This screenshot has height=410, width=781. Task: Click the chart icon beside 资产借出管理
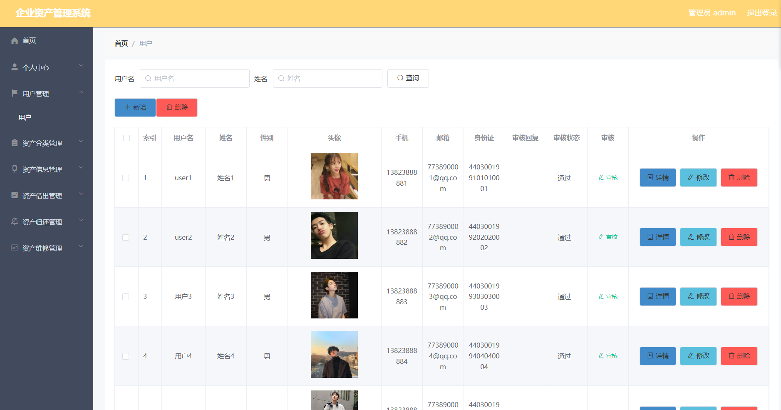click(15, 195)
